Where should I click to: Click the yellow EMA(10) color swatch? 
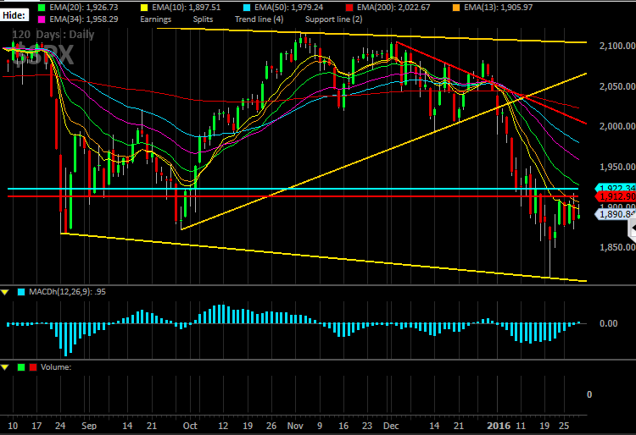click(x=144, y=8)
